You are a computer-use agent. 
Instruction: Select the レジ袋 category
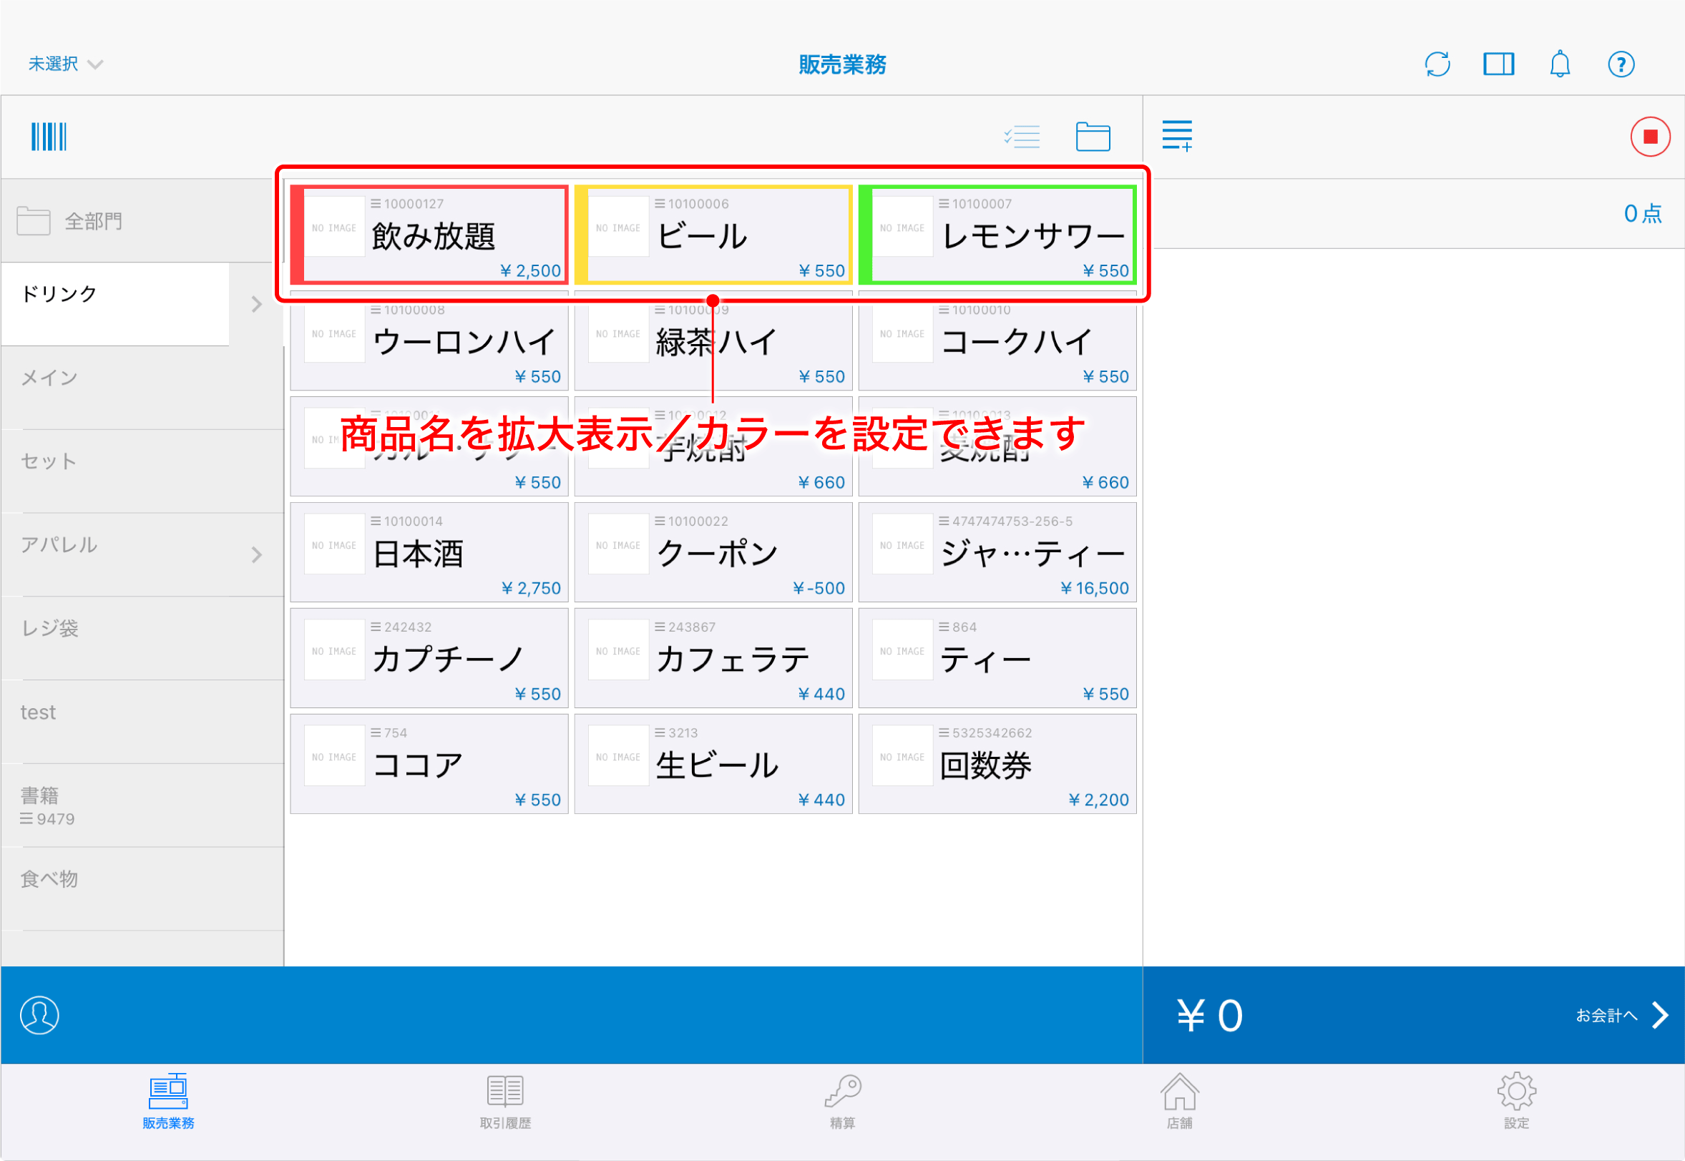[x=142, y=639]
